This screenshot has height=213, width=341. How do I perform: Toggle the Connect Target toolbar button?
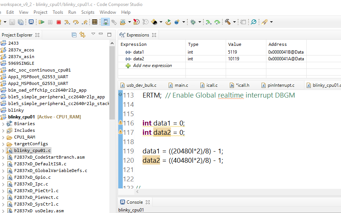pos(105,22)
